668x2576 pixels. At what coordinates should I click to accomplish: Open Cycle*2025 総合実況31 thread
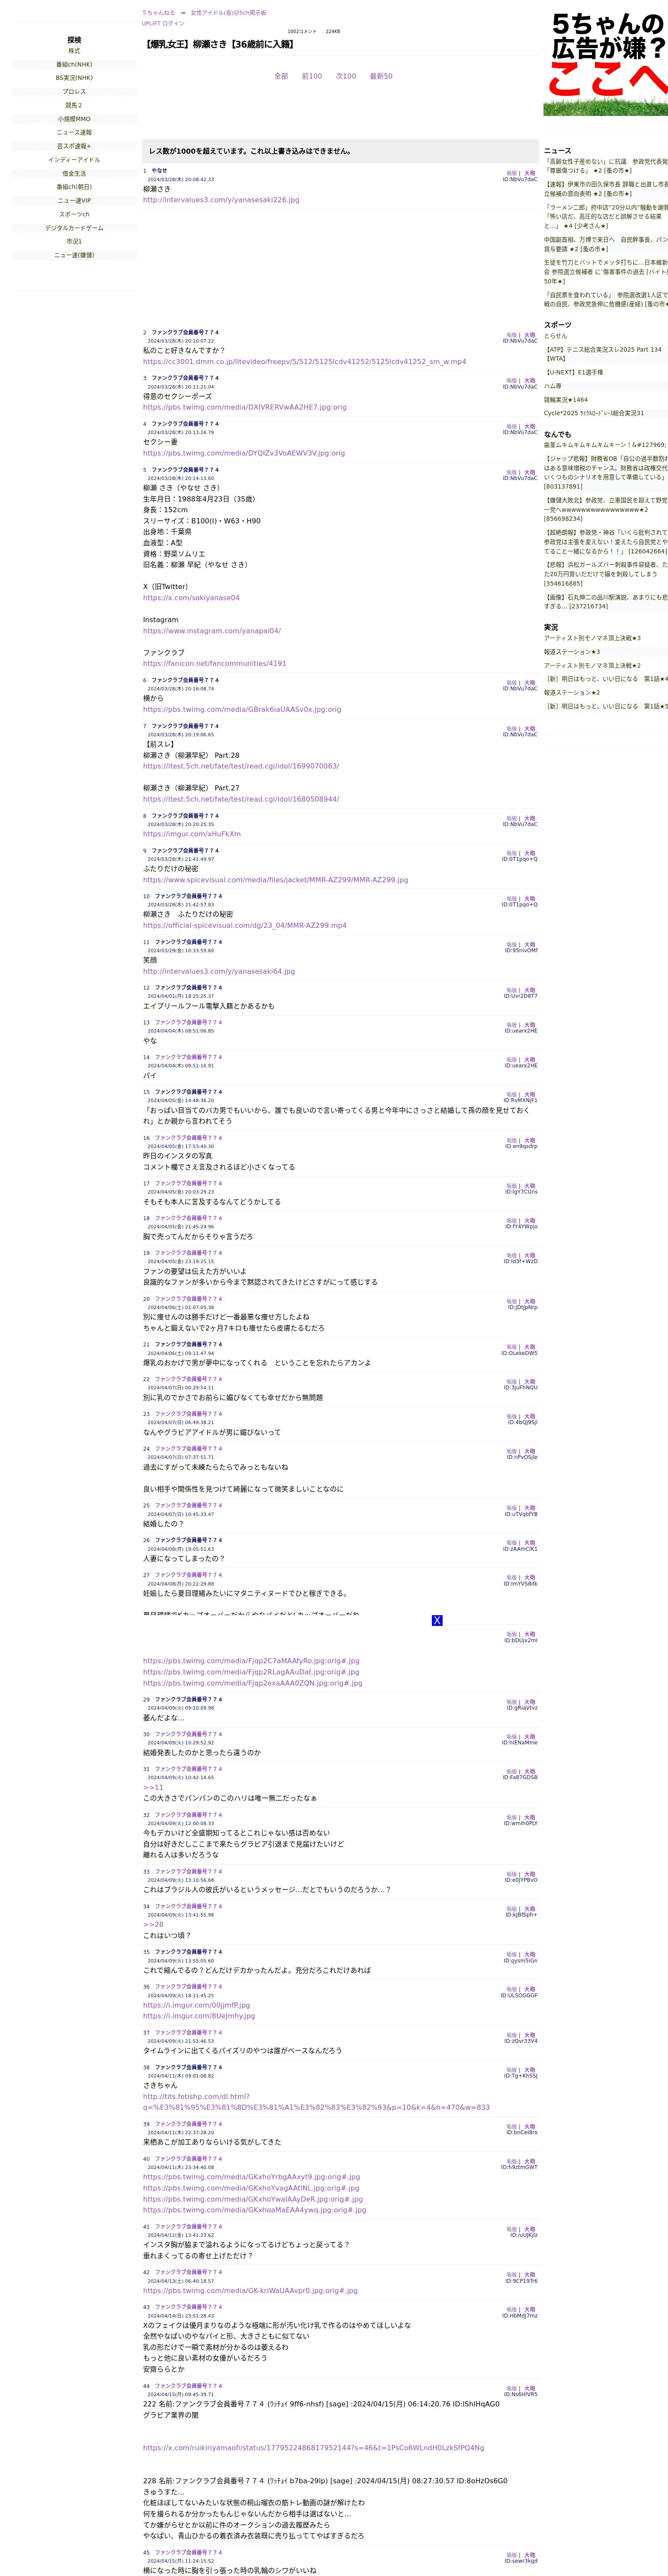pyautogui.click(x=594, y=413)
